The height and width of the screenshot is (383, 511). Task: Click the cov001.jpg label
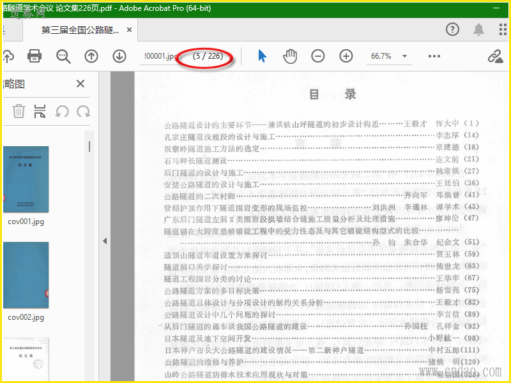click(x=26, y=222)
